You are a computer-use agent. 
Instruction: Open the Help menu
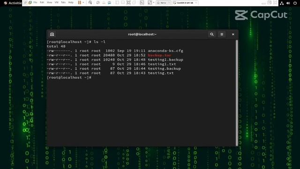click(71, 2)
